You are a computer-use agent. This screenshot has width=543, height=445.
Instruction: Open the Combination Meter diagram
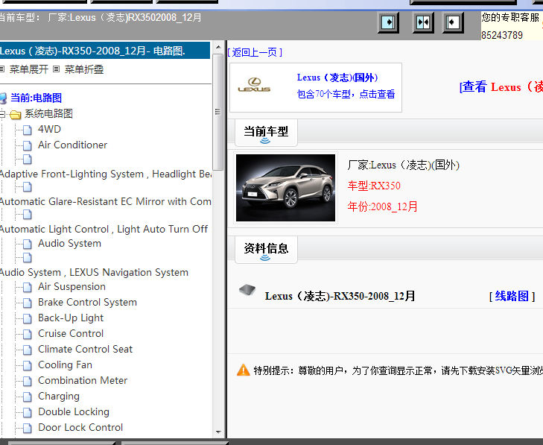click(83, 381)
